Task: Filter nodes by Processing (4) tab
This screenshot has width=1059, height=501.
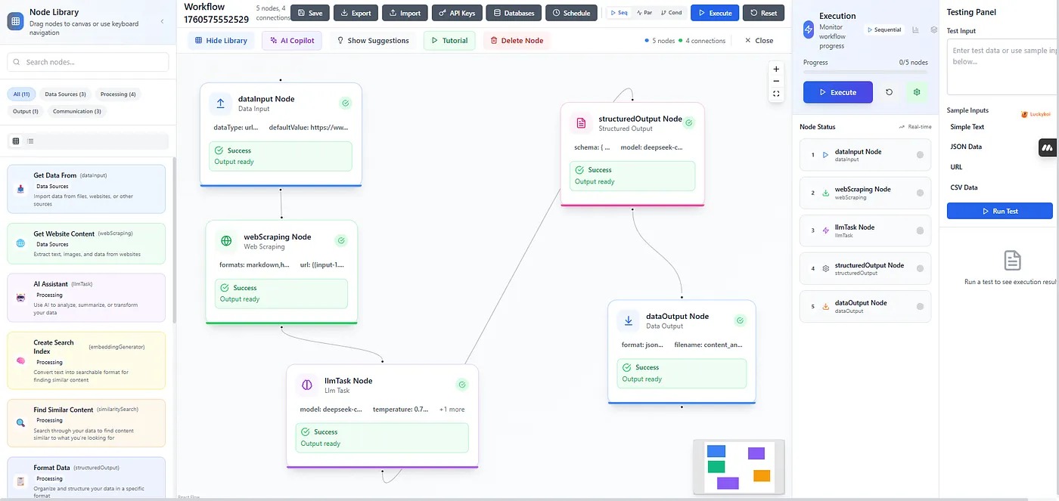Action: (118, 94)
